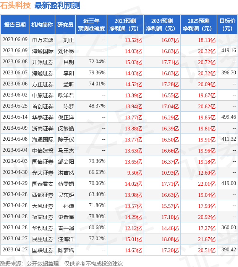This screenshot has width=238, height=267.
Task: Select institution 民生证券
Action: pyautogui.click(x=43, y=239)
